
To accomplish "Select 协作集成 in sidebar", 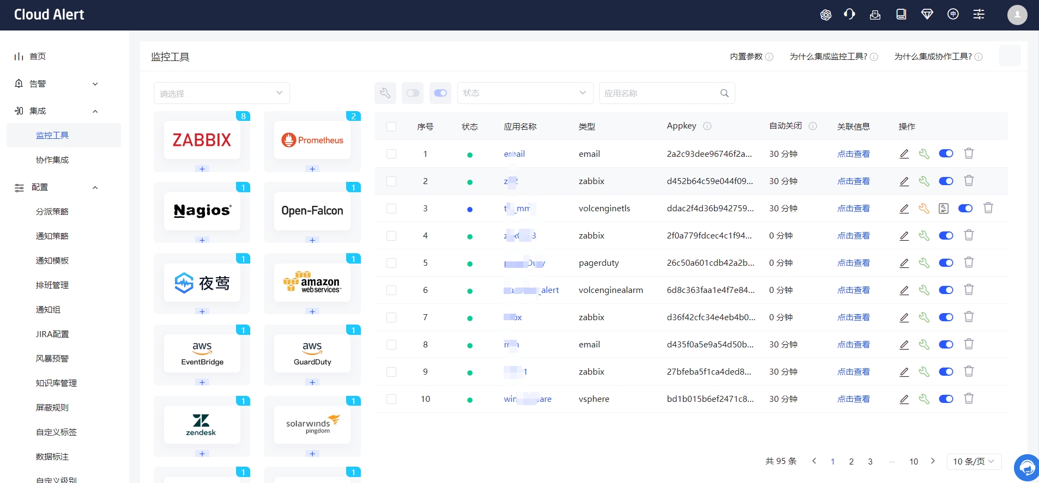I will [x=52, y=160].
